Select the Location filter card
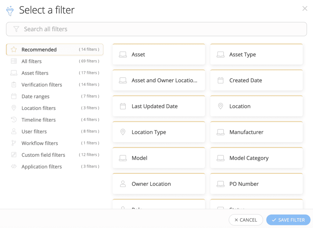Screen dimensions: 313x228 pos(256,106)
